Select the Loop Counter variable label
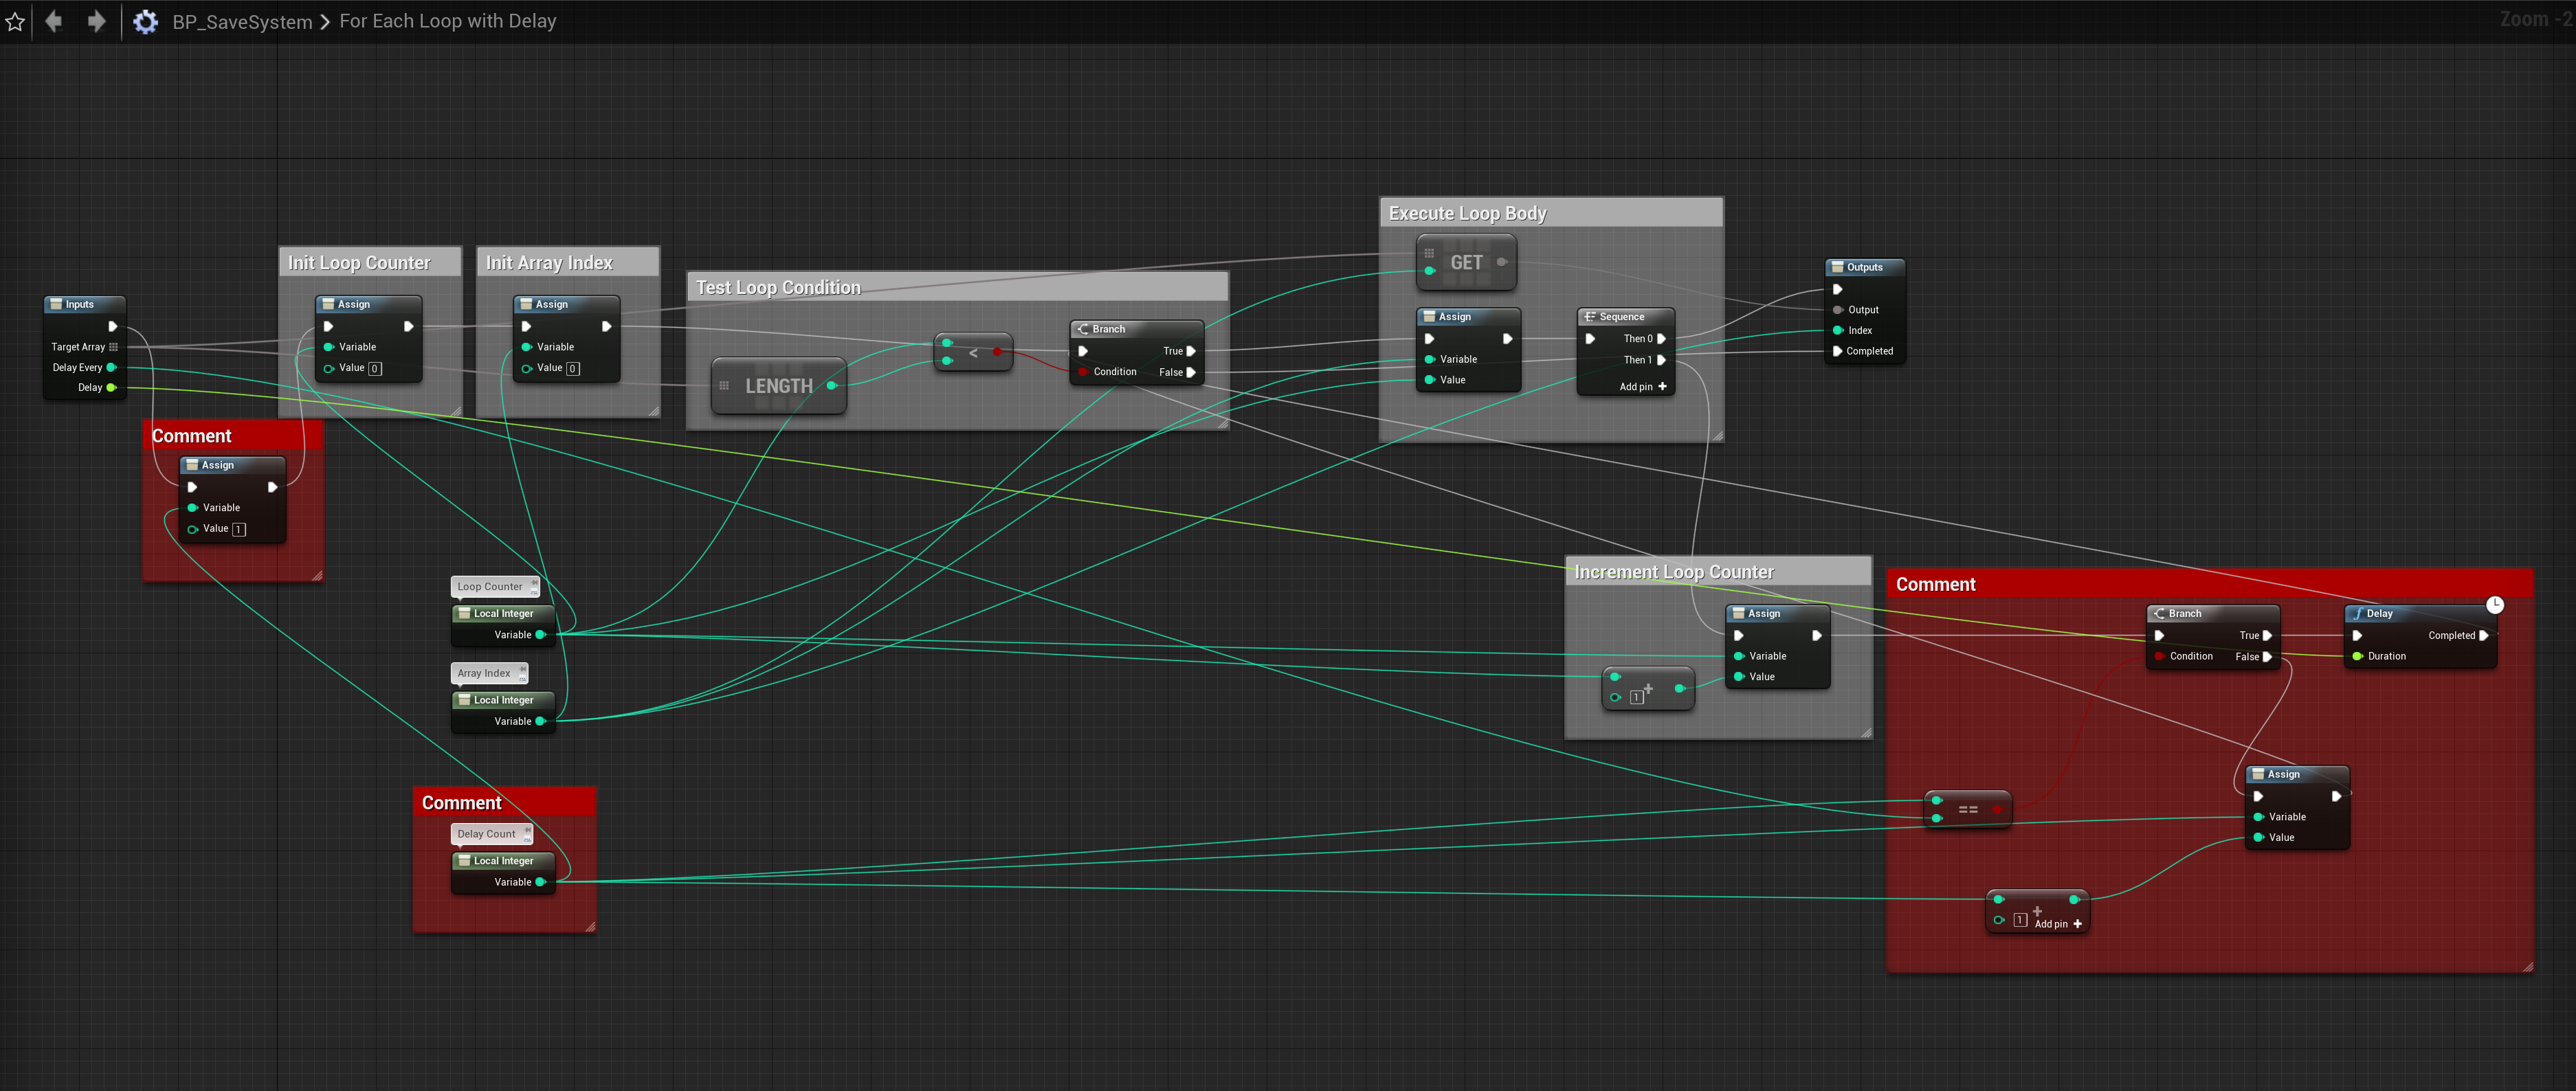 click(490, 586)
